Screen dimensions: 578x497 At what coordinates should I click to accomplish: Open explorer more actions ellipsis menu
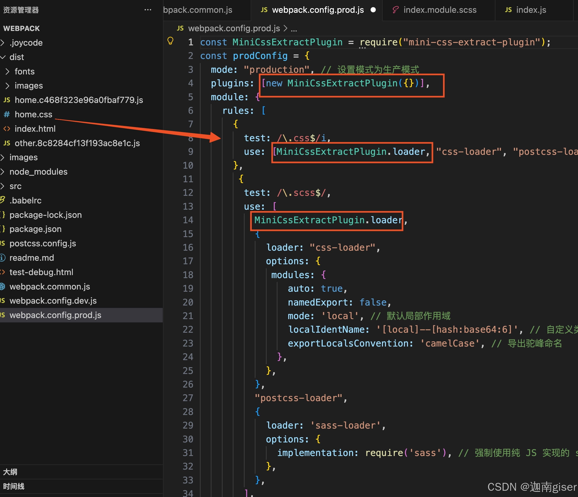point(147,10)
